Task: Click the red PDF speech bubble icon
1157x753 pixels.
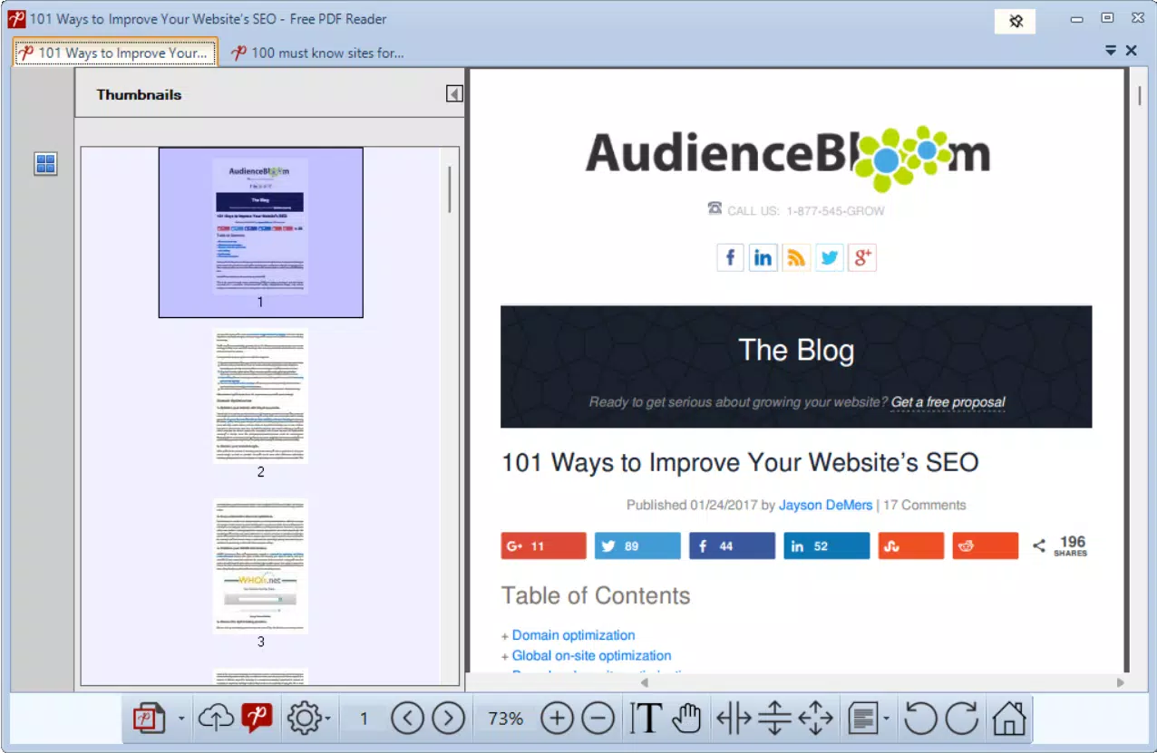Action: coord(258,719)
